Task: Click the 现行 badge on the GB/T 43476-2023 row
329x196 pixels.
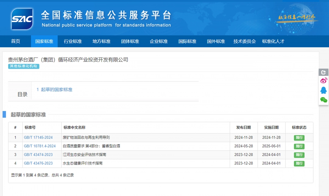Action: click(299, 163)
